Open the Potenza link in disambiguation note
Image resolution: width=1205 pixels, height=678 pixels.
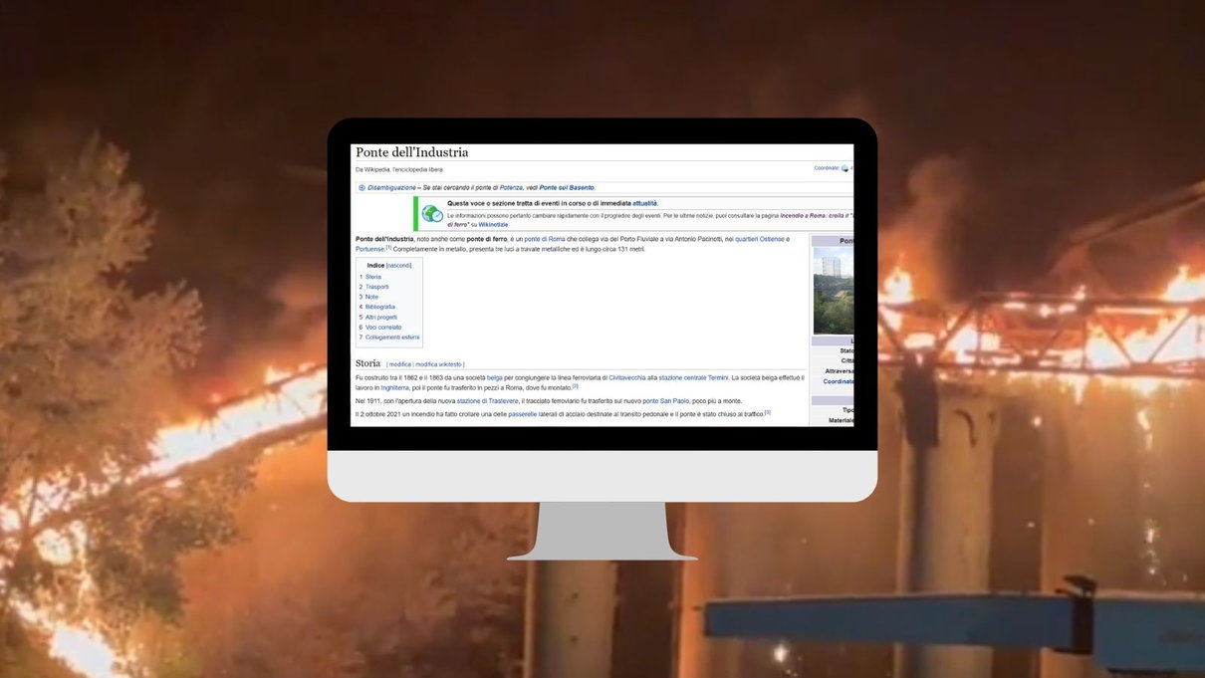[511, 187]
